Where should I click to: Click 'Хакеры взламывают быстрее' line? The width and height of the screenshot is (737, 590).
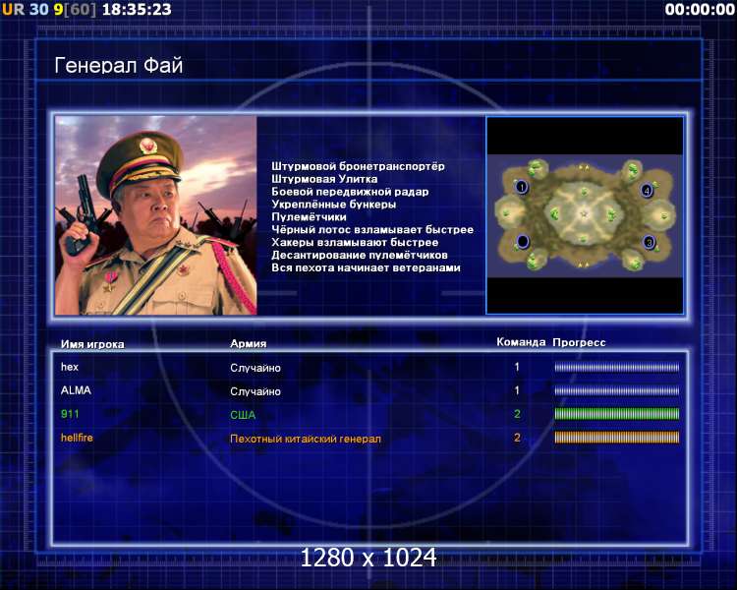click(x=355, y=242)
